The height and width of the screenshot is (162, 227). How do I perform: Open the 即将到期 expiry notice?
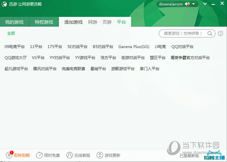pyautogui.click(x=22, y=156)
